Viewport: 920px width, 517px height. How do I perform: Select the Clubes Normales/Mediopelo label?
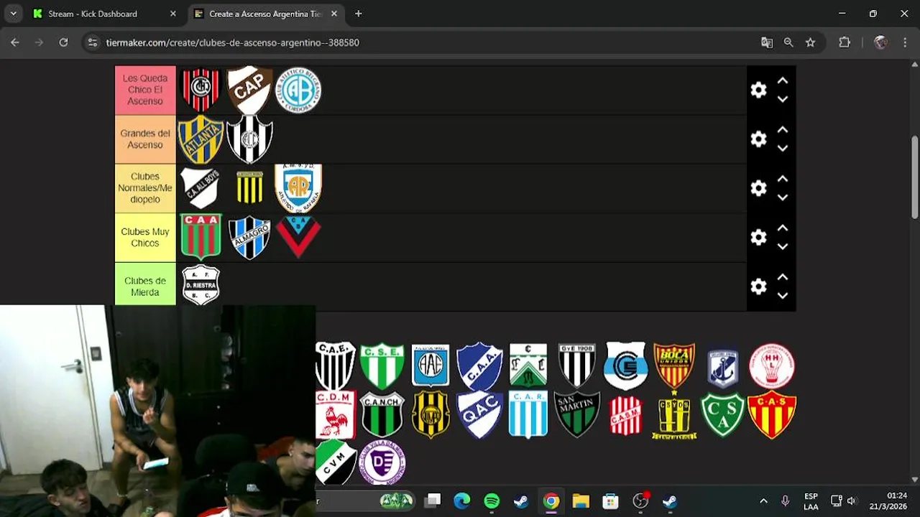click(x=145, y=188)
